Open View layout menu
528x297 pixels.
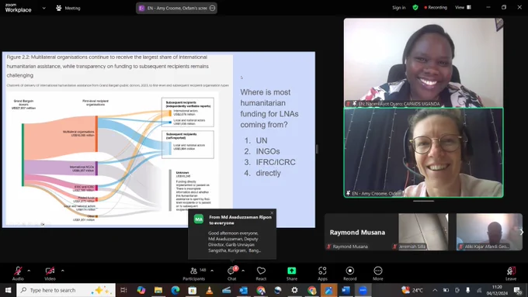[463, 8]
